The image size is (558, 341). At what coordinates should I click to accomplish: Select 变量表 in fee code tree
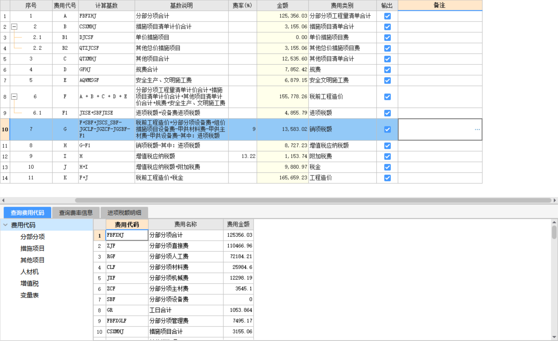pos(29,295)
